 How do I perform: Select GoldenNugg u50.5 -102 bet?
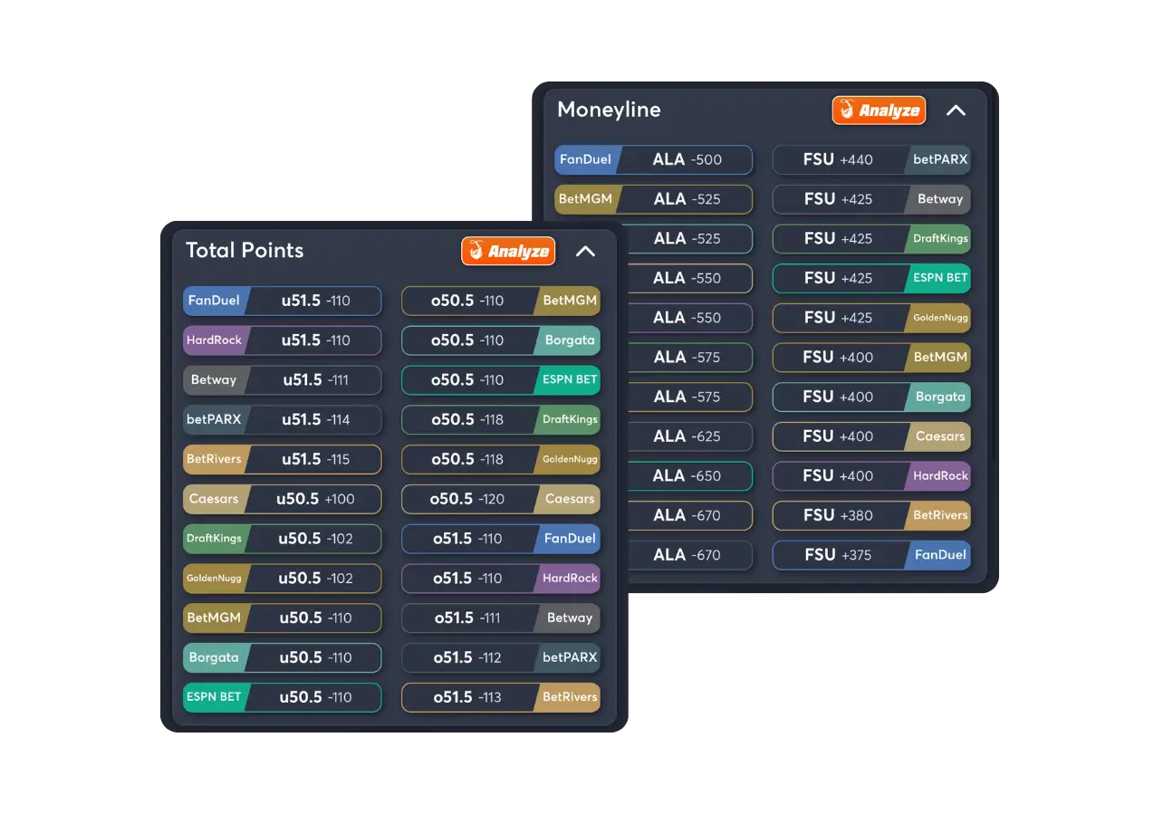pyautogui.click(x=283, y=578)
